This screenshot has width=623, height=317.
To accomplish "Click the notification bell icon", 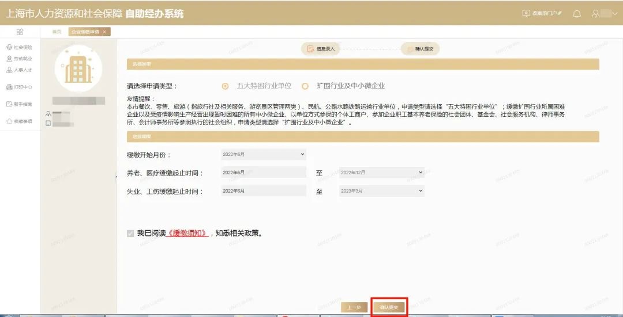I will pyautogui.click(x=576, y=14).
